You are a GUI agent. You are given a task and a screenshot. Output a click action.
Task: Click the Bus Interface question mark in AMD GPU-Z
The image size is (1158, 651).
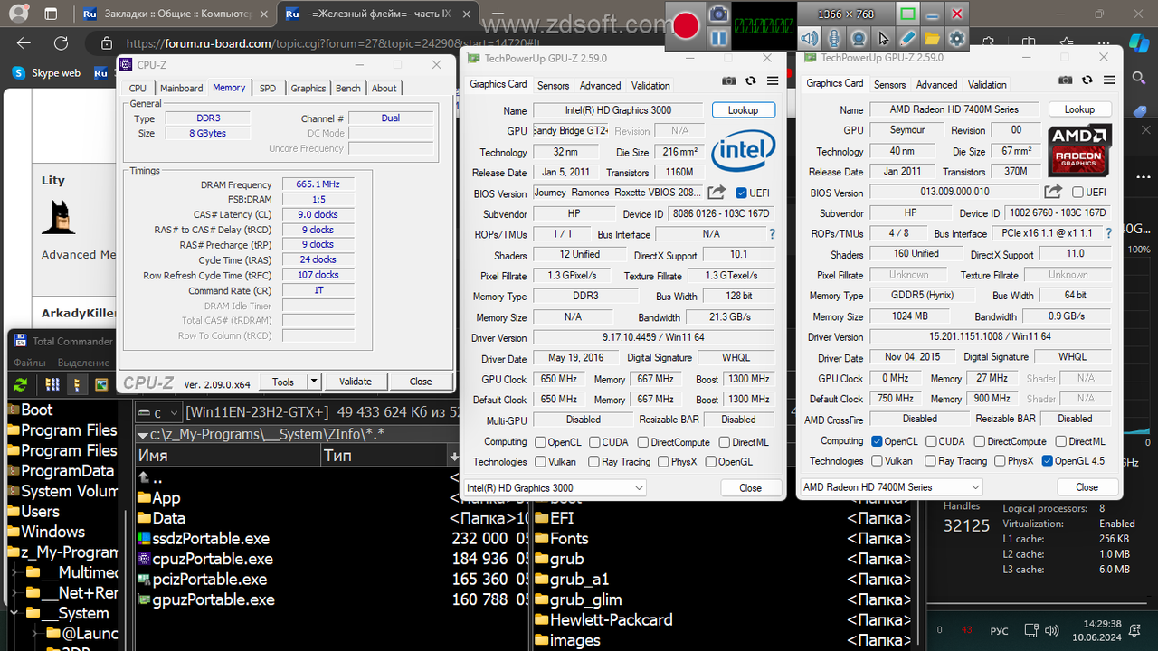(1109, 234)
